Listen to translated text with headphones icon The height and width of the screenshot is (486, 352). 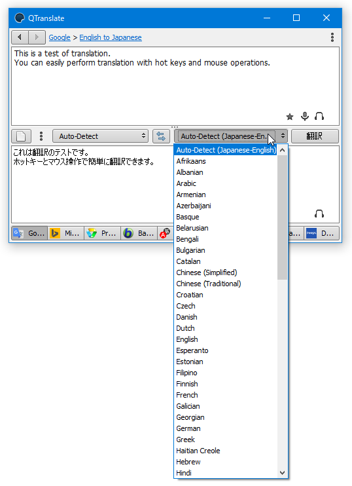[319, 214]
